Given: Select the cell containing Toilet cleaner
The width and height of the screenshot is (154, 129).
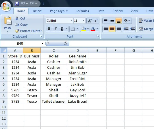Looking at the screenshot, I should pos(54,101).
